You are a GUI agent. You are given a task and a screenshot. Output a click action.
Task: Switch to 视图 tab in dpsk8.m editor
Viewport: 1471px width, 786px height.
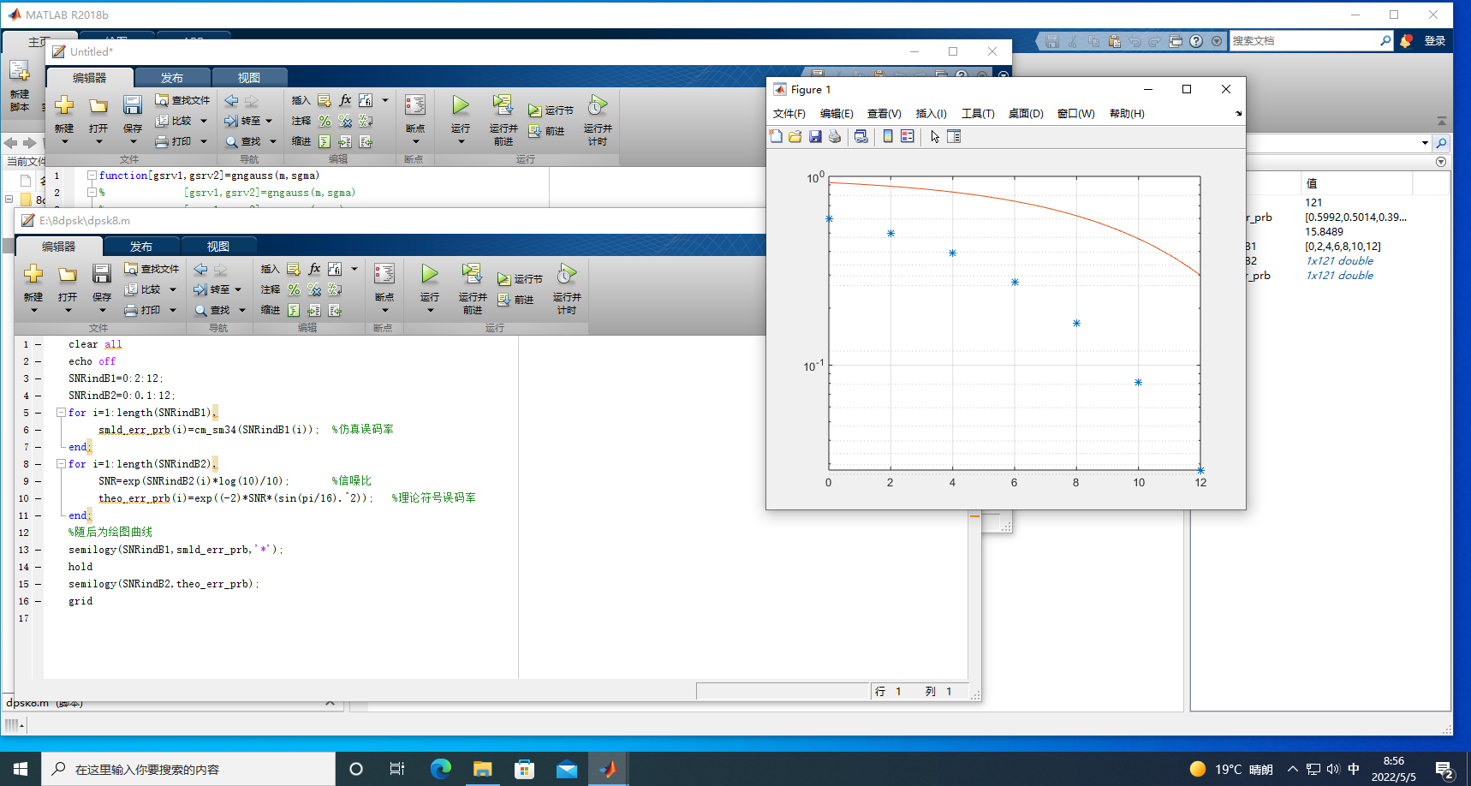coord(218,247)
